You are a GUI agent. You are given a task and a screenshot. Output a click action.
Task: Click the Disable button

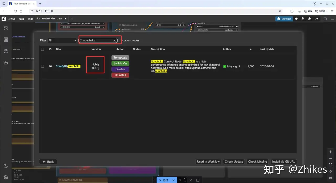[120, 69]
